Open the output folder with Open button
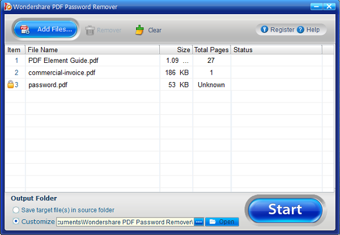340x235 pixels. [x=222, y=221]
